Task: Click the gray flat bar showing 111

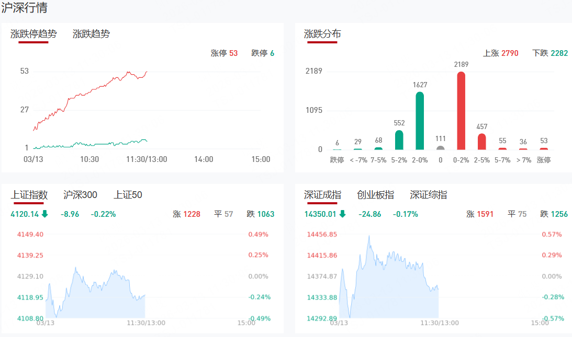Action: pyautogui.click(x=440, y=148)
